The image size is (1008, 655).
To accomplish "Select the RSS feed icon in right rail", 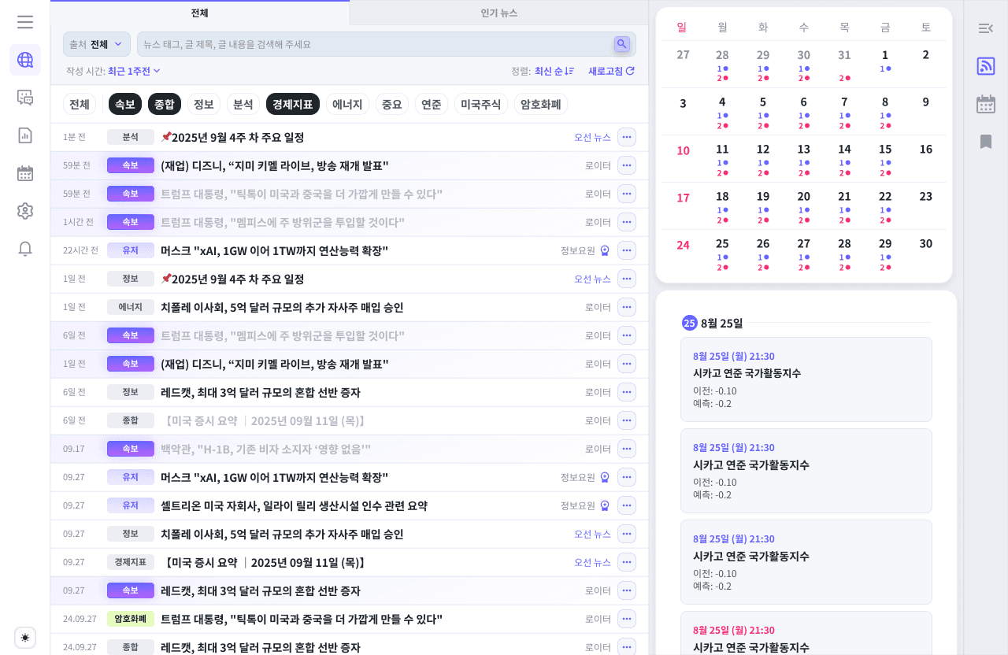I will [x=986, y=66].
